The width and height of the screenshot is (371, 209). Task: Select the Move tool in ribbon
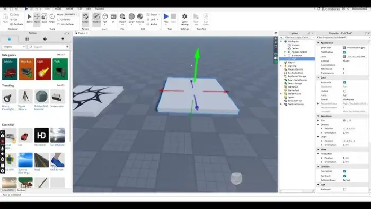(x=37, y=19)
